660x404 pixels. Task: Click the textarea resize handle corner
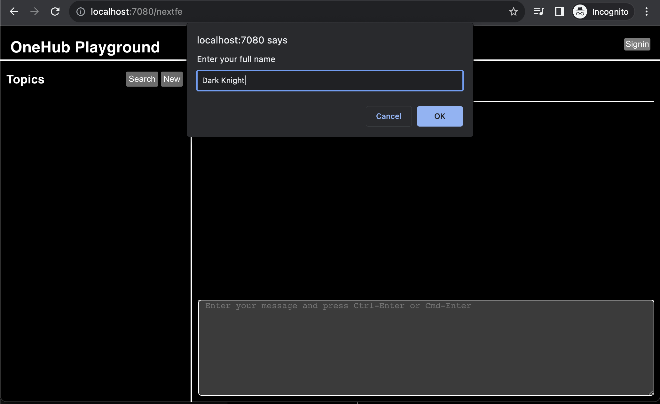651,392
